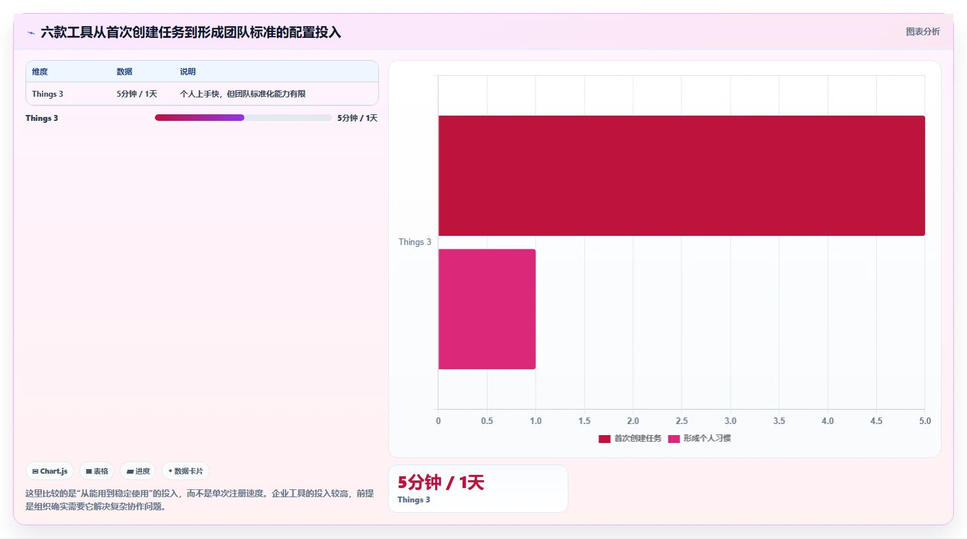Image resolution: width=967 pixels, height=539 pixels.
Task: Click Things 3 chart axis label
Action: point(415,242)
